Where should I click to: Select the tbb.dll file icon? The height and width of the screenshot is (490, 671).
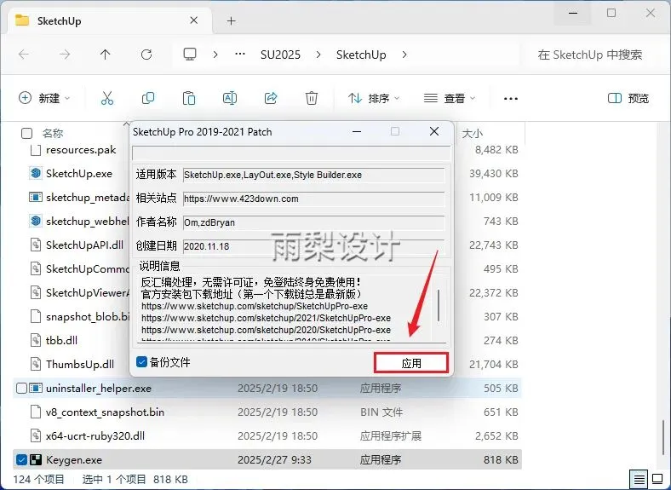coord(36,341)
